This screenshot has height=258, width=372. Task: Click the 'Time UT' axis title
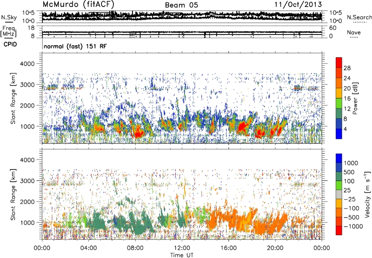click(x=182, y=255)
